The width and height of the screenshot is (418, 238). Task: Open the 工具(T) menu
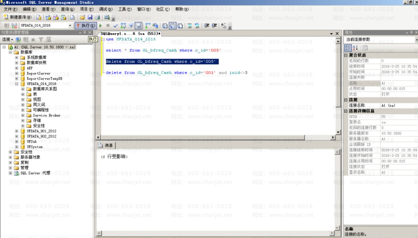pyautogui.click(x=124, y=9)
